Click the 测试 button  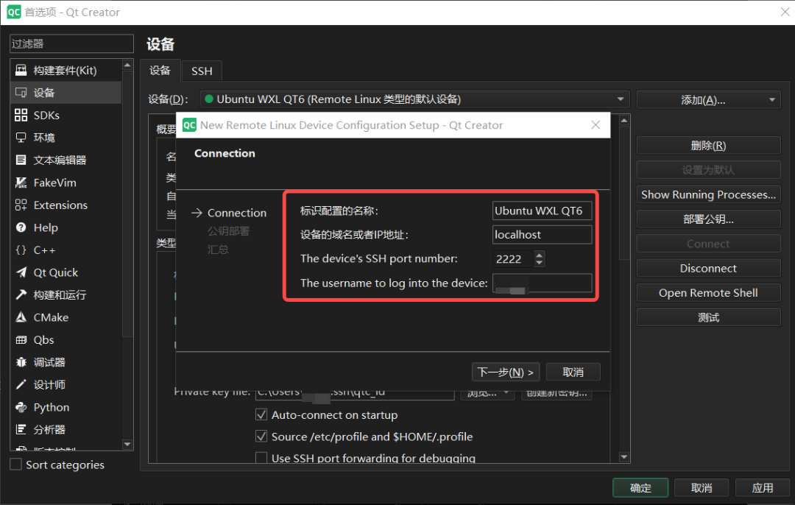pos(708,317)
